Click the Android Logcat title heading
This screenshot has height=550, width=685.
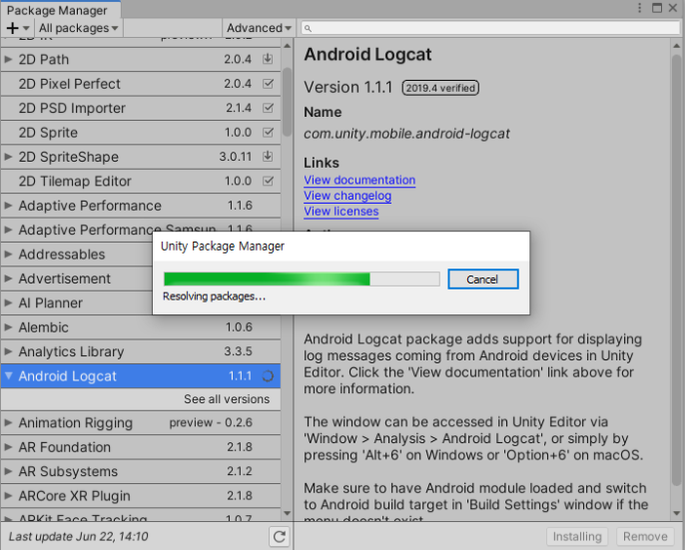point(367,55)
